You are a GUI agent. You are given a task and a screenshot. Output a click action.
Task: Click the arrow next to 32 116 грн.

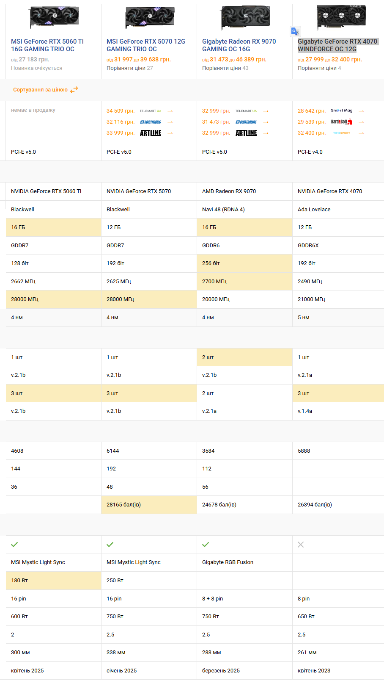(x=170, y=122)
